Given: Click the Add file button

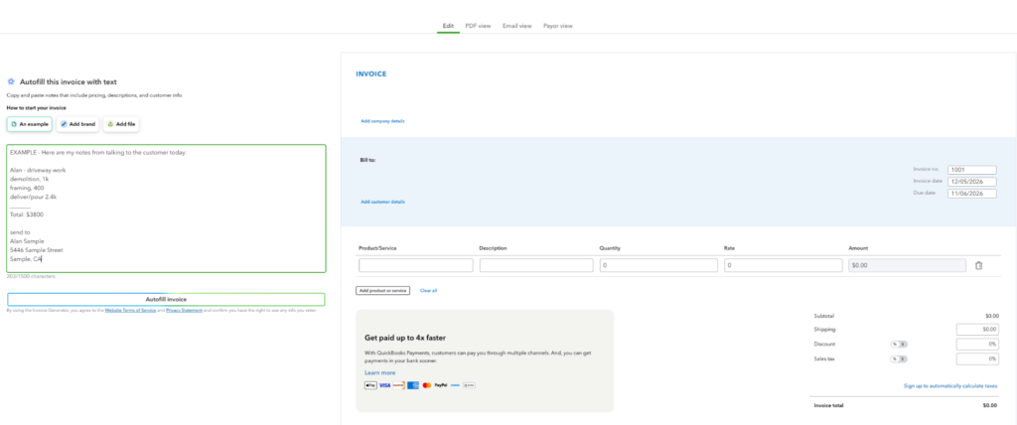Looking at the screenshot, I should 121,124.
